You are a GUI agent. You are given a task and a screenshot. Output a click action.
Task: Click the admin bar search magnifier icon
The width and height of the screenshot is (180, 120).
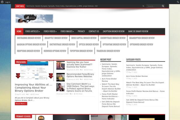tap(178, 2)
